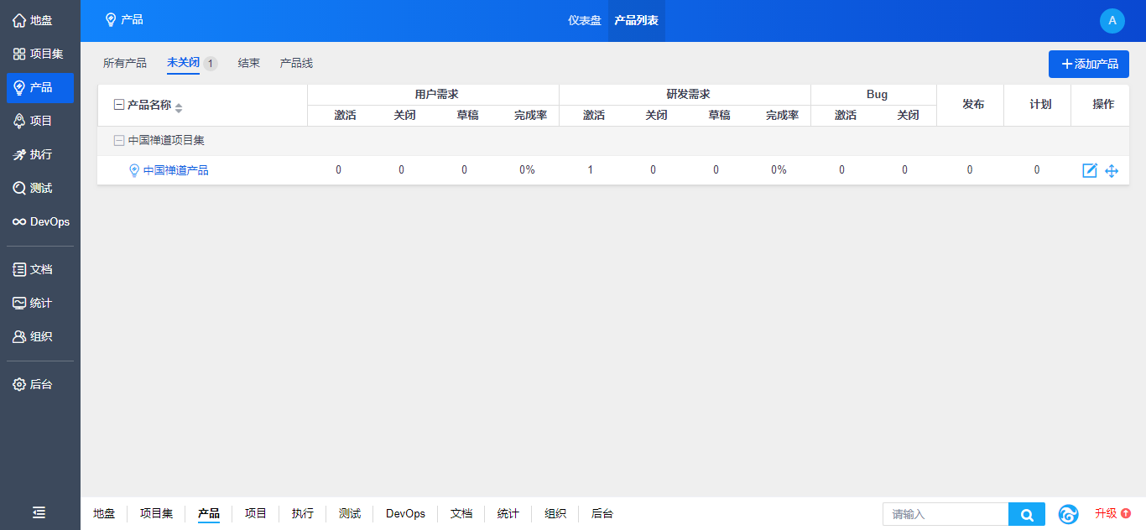Open 项目 in the left sidebar
The image size is (1146, 530).
pos(39,121)
